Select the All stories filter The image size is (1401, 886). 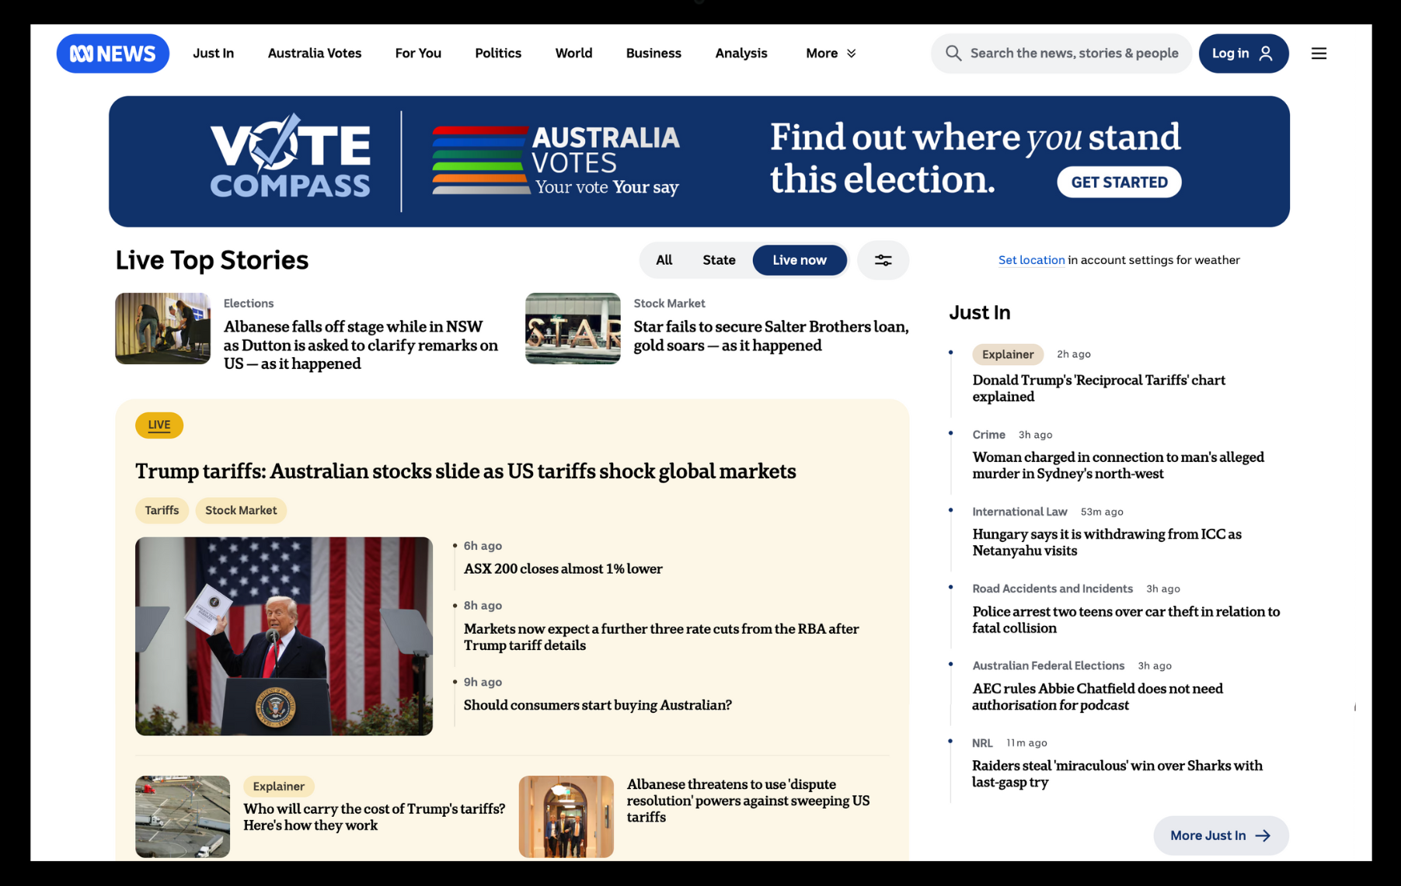click(x=664, y=260)
